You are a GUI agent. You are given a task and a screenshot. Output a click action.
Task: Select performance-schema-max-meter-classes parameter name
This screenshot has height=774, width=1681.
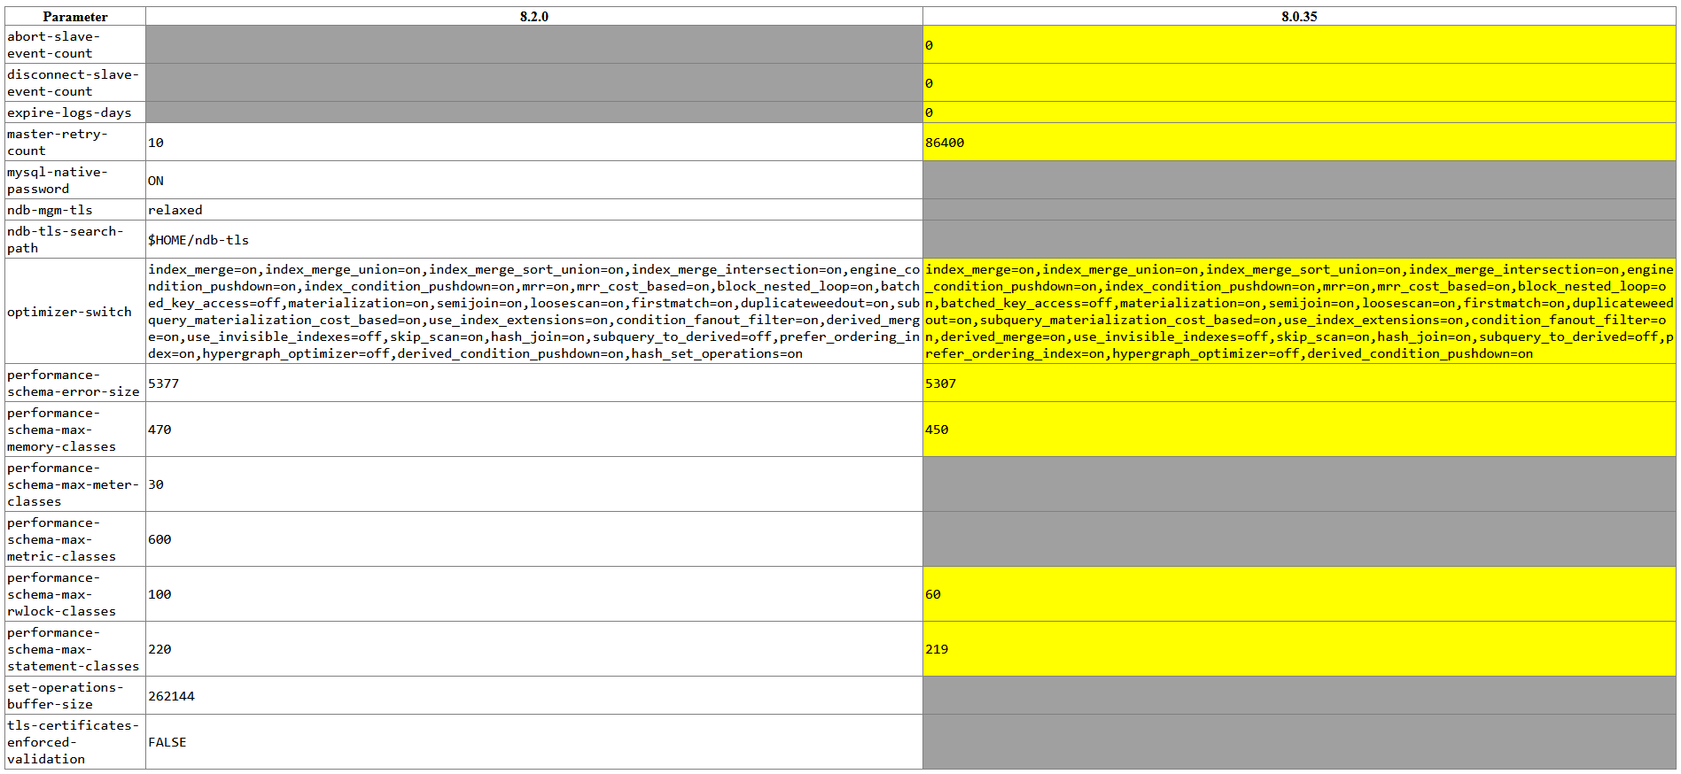tap(74, 484)
